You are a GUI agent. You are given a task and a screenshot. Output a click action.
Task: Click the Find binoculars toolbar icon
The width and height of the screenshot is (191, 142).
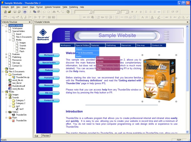click(54, 12)
